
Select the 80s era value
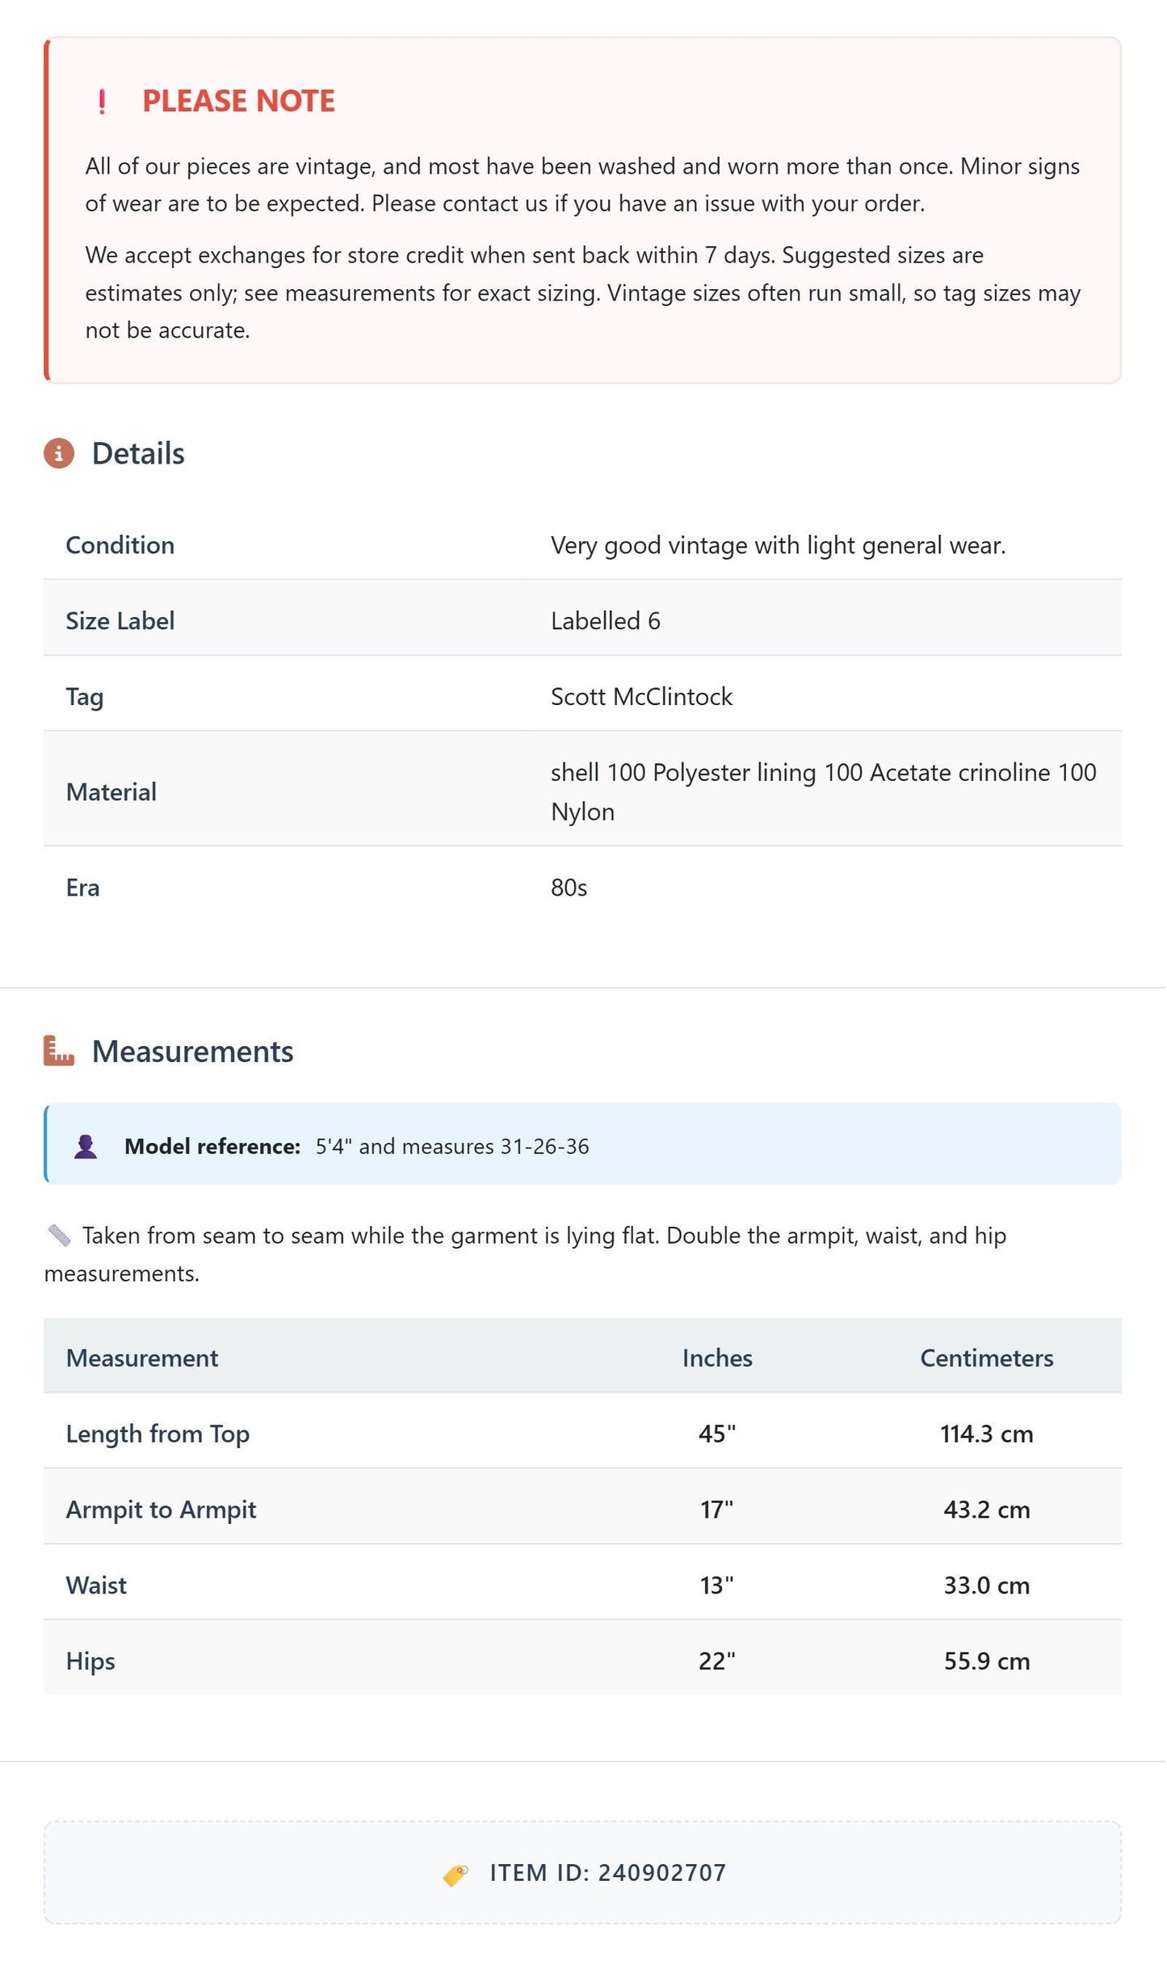point(569,888)
